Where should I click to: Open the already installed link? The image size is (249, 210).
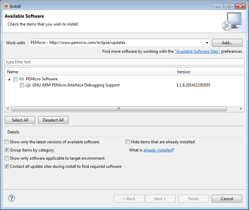click(158, 150)
